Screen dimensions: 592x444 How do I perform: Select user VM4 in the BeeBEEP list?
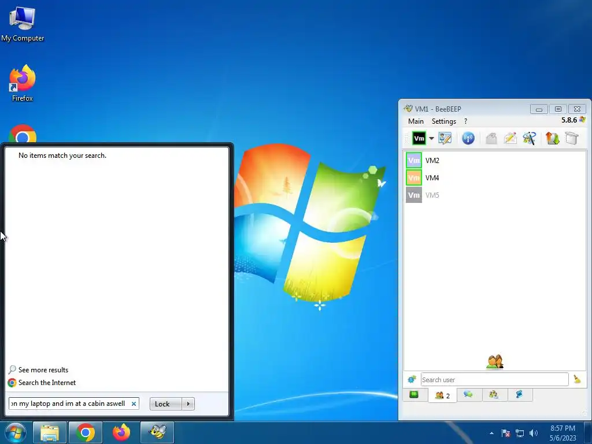[495, 178]
